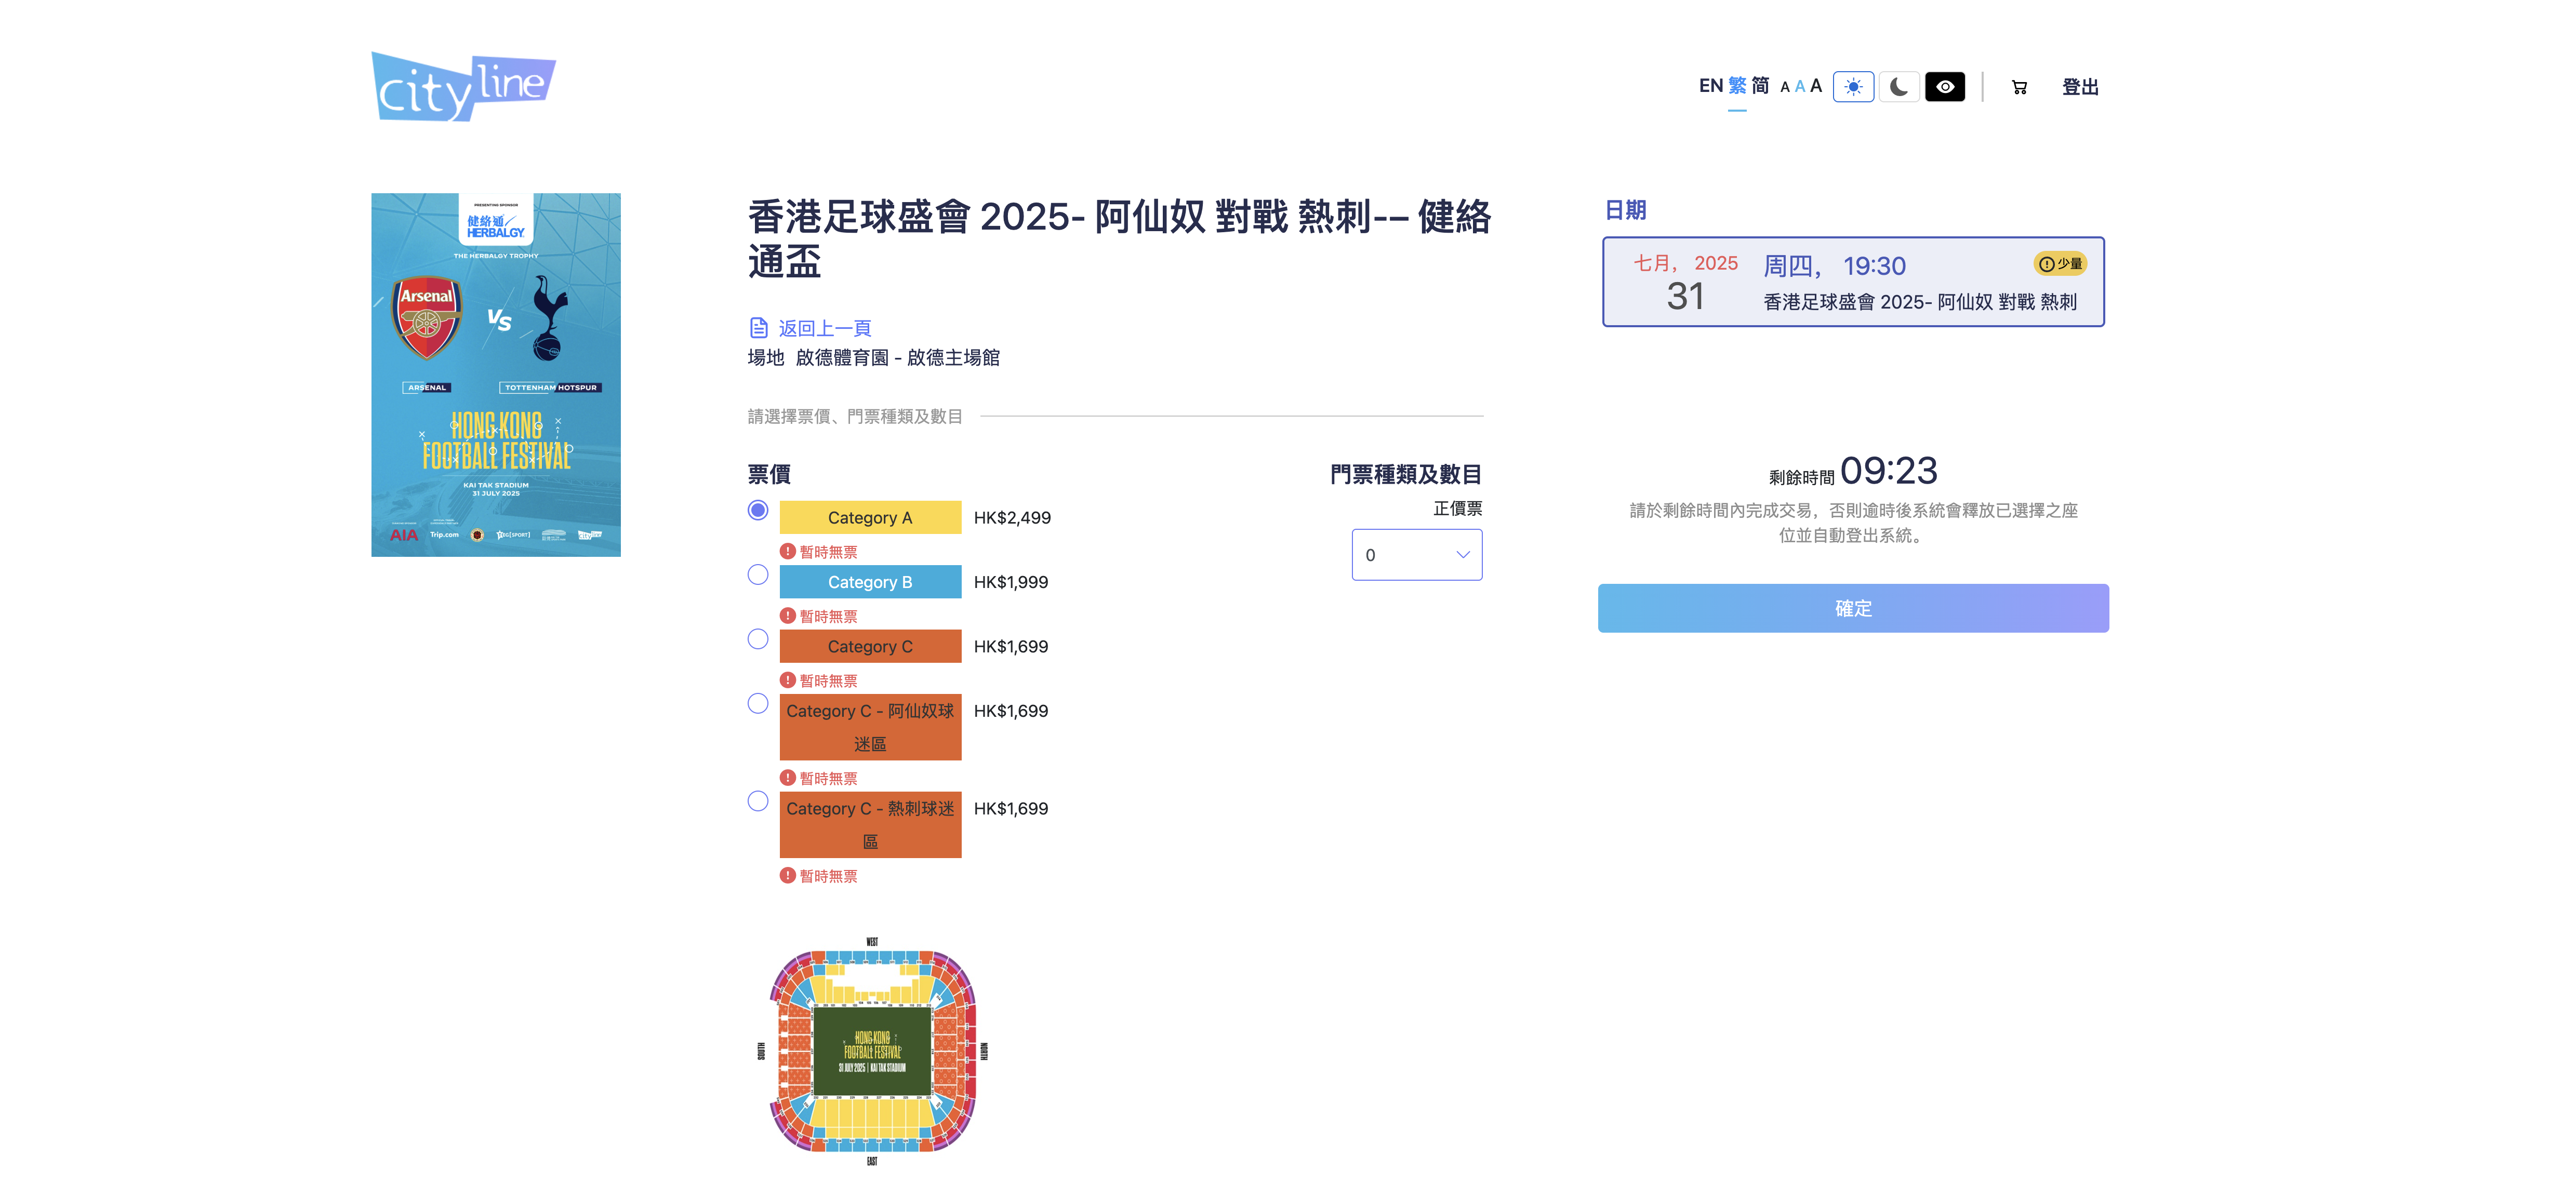Screen dimensions: 2576x1203
Task: Enable high contrast eye icon
Action: tap(1944, 87)
